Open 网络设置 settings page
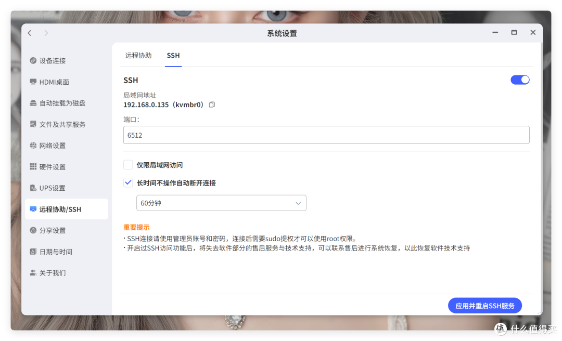Image resolution: width=562 pixels, height=341 pixels. (x=67, y=146)
